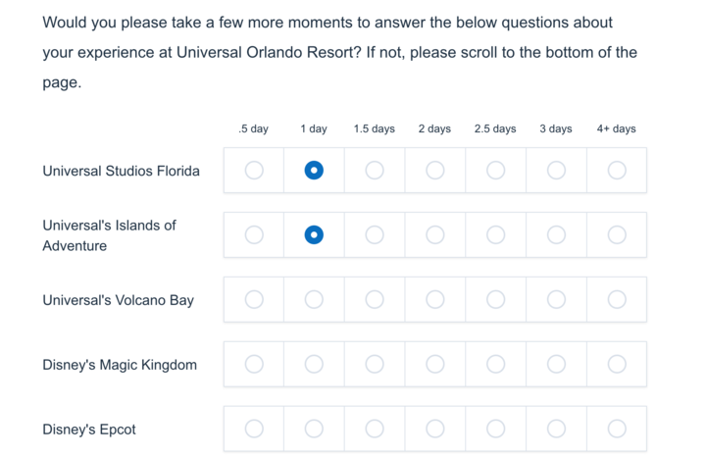Select 1 day for Disney's Magic Kingdom
The height and width of the screenshot is (457, 706).
click(x=314, y=364)
